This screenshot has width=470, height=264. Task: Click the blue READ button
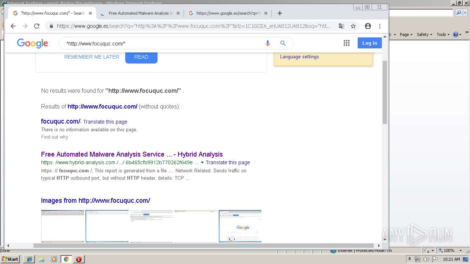pyautogui.click(x=141, y=57)
